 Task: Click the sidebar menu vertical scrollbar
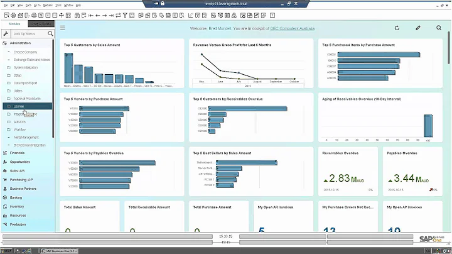point(53,88)
